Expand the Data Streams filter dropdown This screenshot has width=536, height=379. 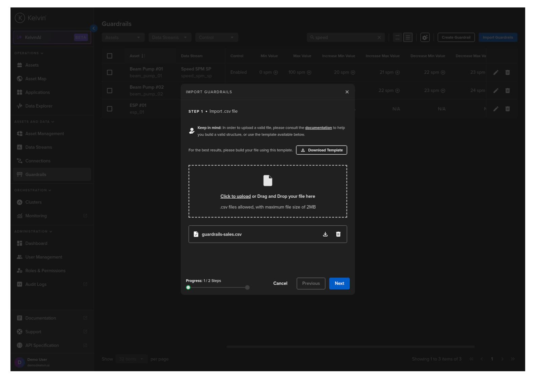click(170, 38)
